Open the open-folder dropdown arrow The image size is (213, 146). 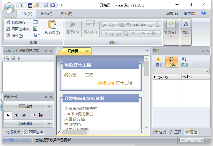point(41,5)
